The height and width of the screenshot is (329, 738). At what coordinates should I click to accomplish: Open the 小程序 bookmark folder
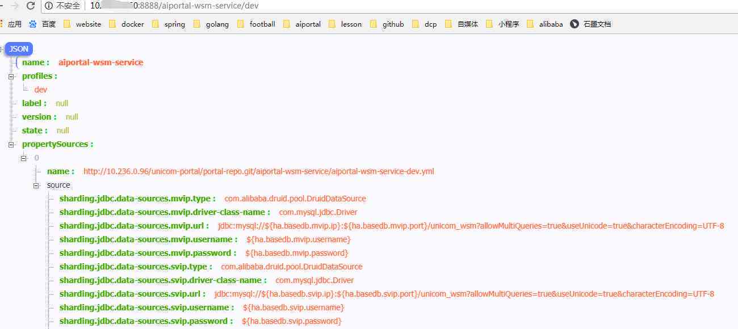click(x=502, y=24)
